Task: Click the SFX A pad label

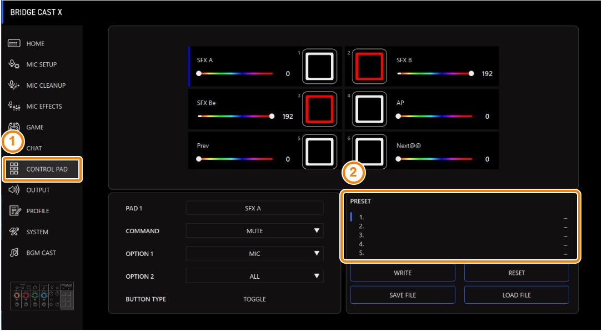Action: 204,61
